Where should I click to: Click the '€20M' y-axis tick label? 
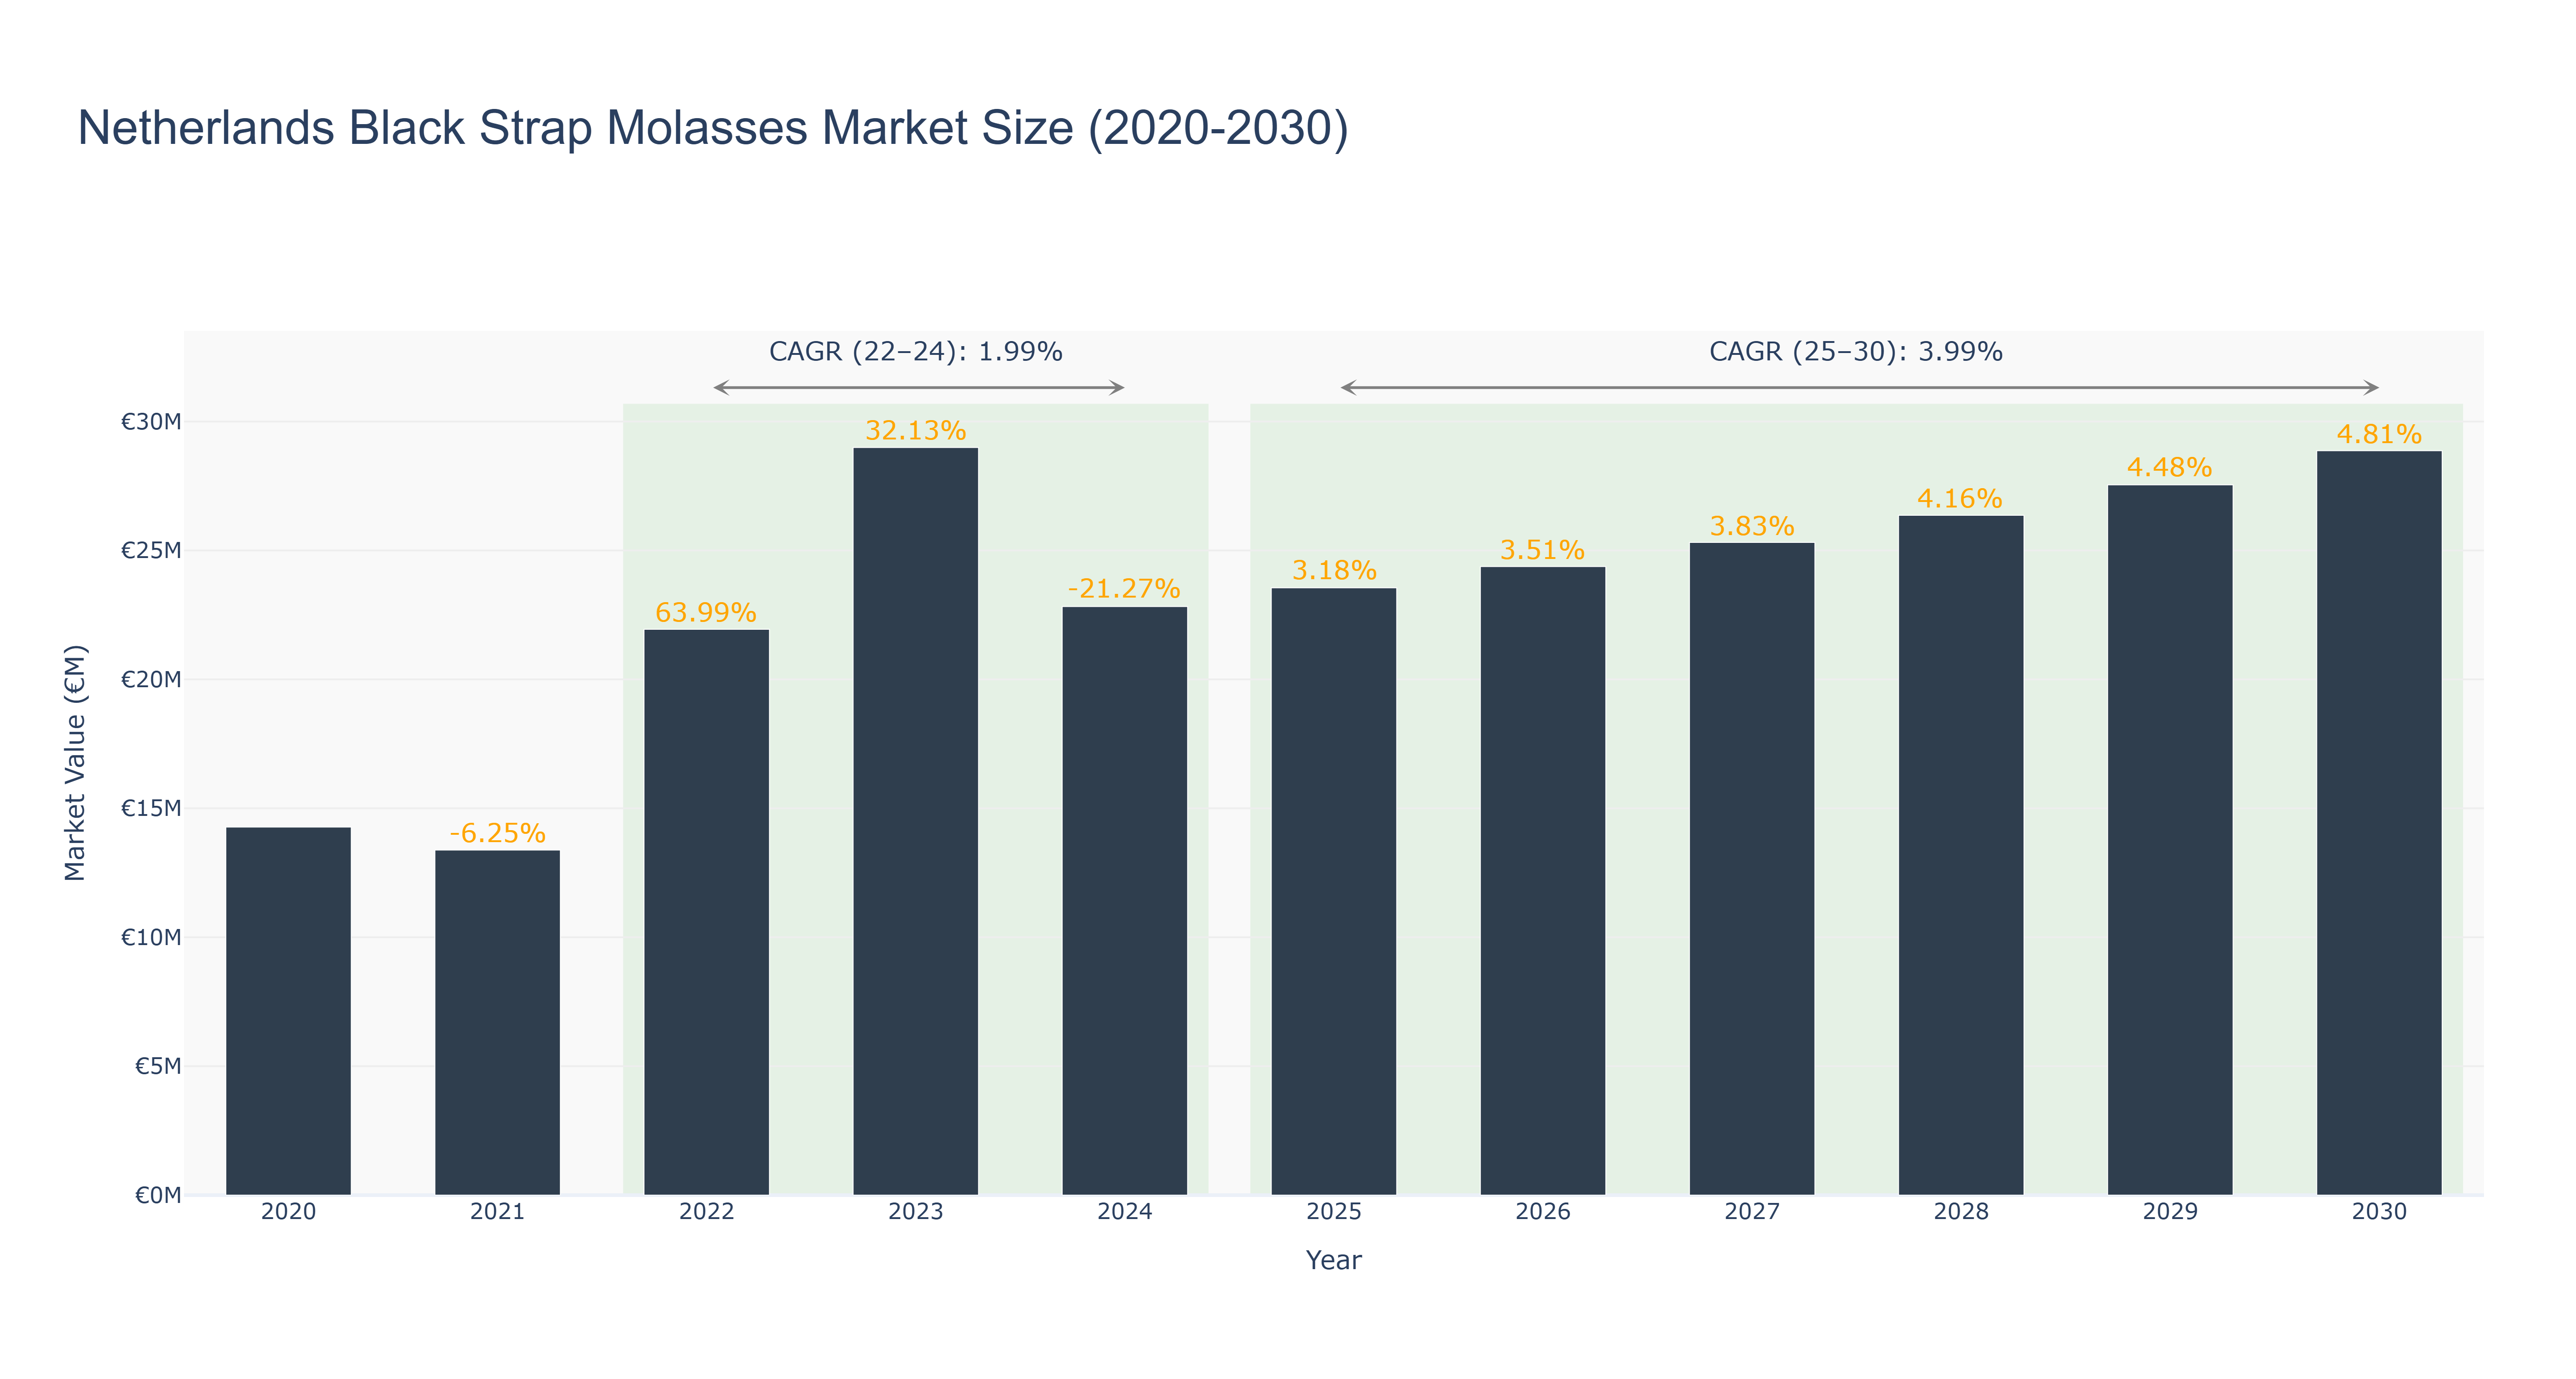(x=151, y=679)
